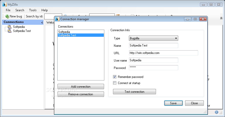225x117 pixels.
Task: Close the Connection manager with red X
Action: (203, 19)
